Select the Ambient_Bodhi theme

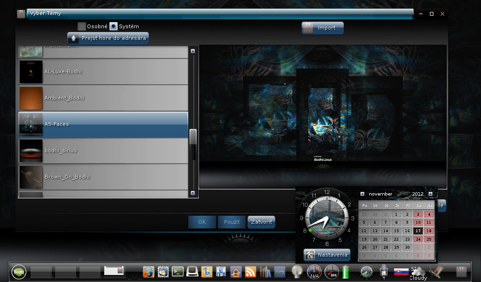pyautogui.click(x=103, y=98)
